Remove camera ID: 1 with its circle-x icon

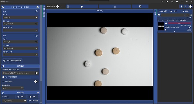coord(37,11)
